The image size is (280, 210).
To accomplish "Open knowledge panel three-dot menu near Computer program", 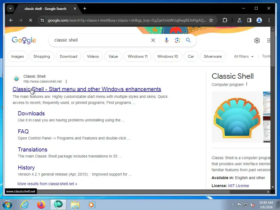I will 247,84.
